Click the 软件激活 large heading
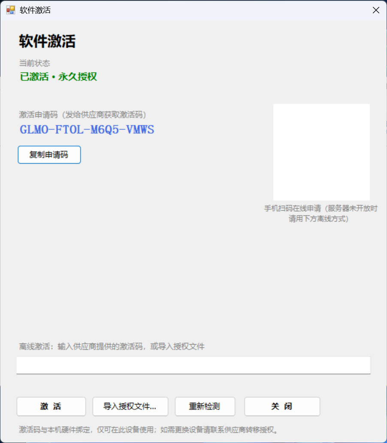387x443 pixels. (x=47, y=41)
